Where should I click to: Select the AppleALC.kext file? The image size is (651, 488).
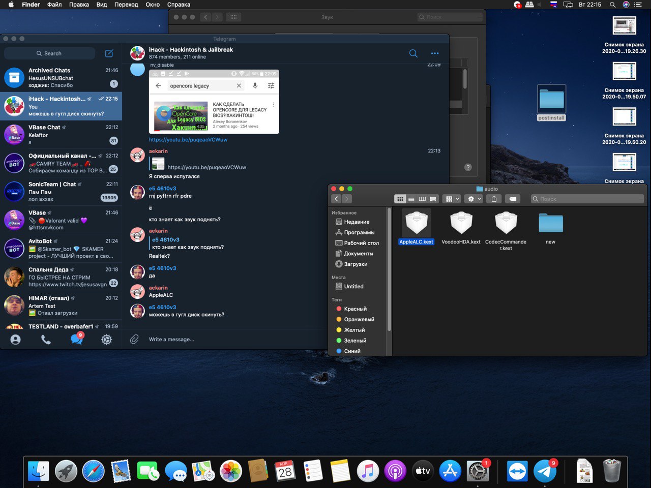417,228
